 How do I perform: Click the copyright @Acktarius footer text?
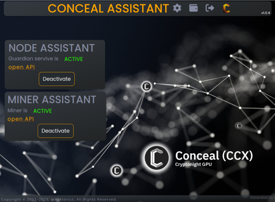[x=59, y=199]
